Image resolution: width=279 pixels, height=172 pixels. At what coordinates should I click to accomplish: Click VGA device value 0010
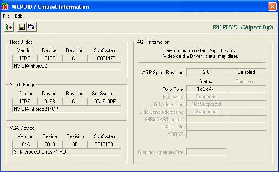(50, 144)
